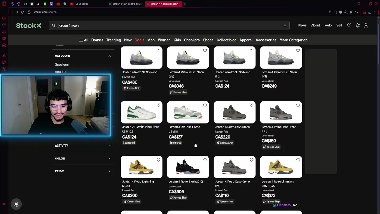This screenshot has width=380, height=214.
Task: Click the StockX logo
Action: click(x=28, y=26)
